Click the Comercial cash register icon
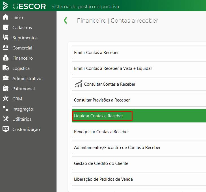206x192 pixels. (x=6, y=48)
